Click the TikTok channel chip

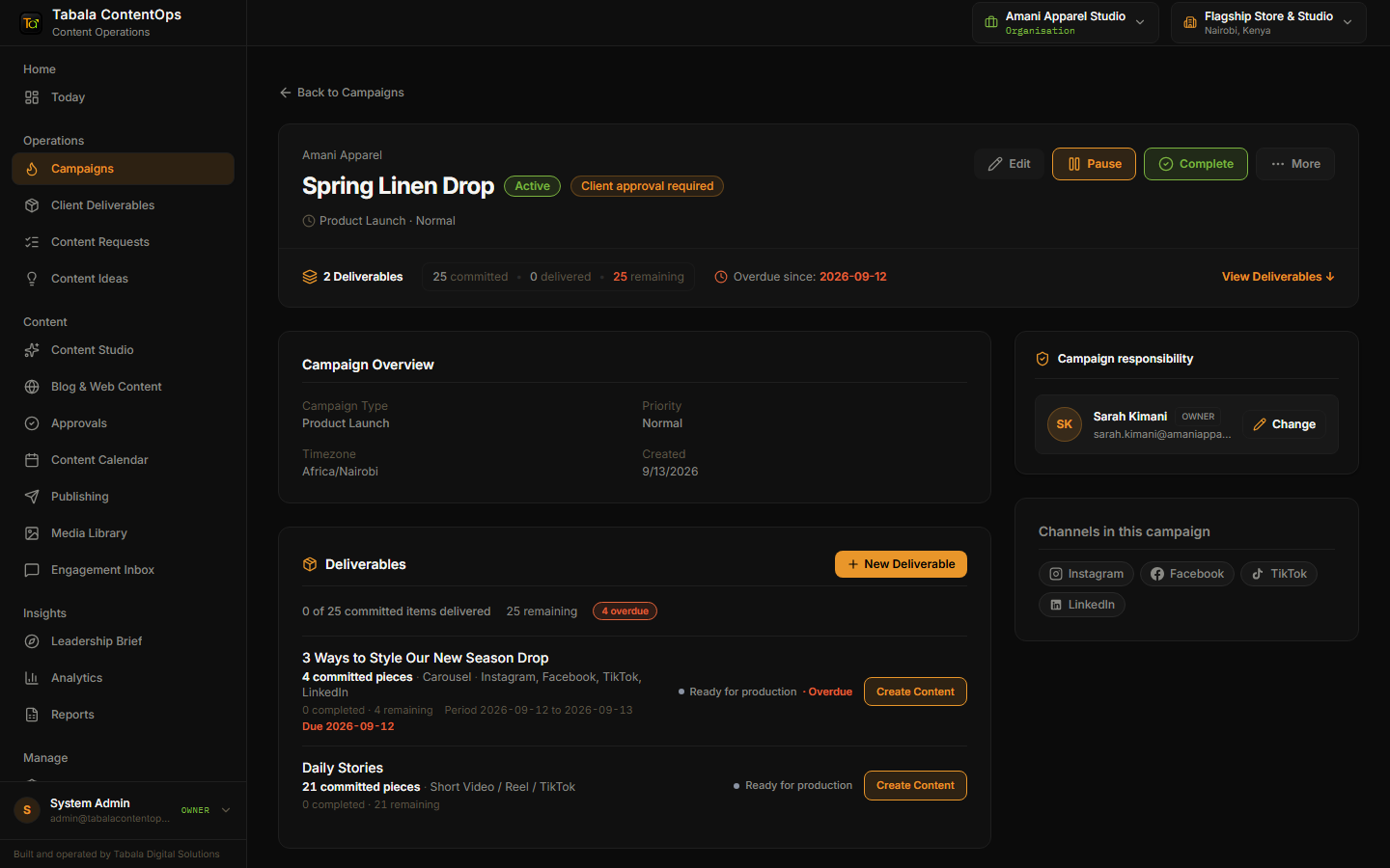1279,574
